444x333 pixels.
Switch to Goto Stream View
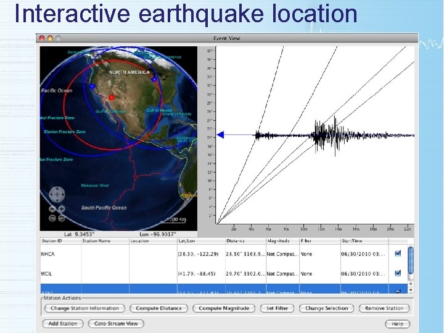pyautogui.click(x=116, y=324)
